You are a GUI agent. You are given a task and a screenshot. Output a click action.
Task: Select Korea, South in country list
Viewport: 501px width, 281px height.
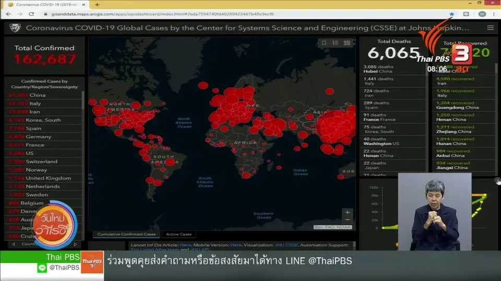44,120
